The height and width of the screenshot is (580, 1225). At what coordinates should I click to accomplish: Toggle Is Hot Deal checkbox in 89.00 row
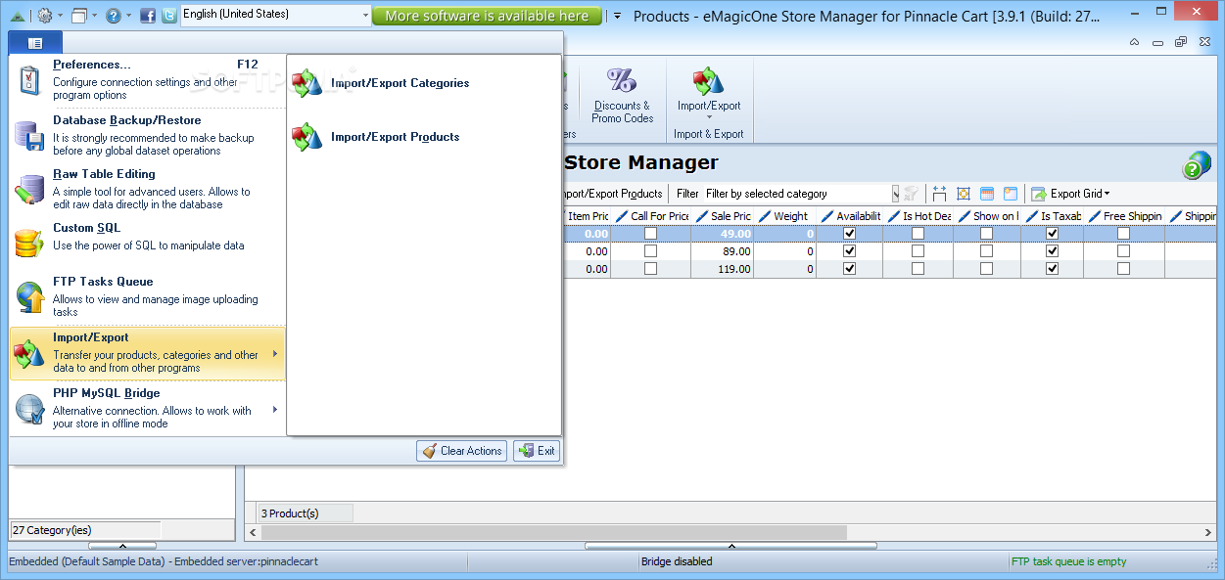(x=918, y=251)
